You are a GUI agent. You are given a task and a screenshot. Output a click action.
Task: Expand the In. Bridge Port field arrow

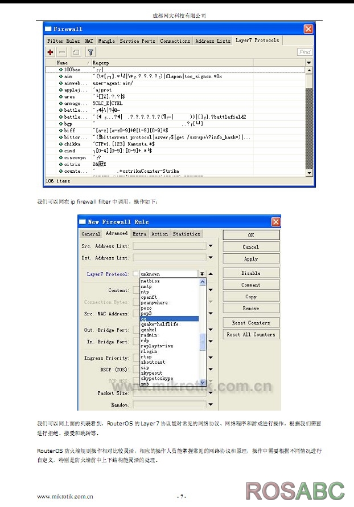211,341
